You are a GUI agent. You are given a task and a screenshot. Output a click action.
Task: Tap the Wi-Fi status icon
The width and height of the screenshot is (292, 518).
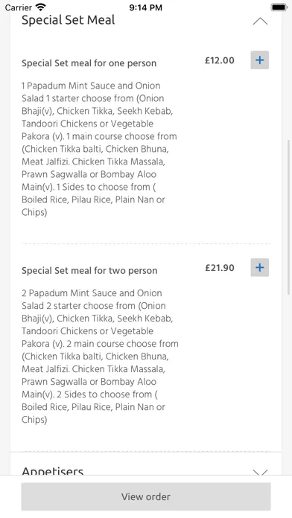click(41, 7)
